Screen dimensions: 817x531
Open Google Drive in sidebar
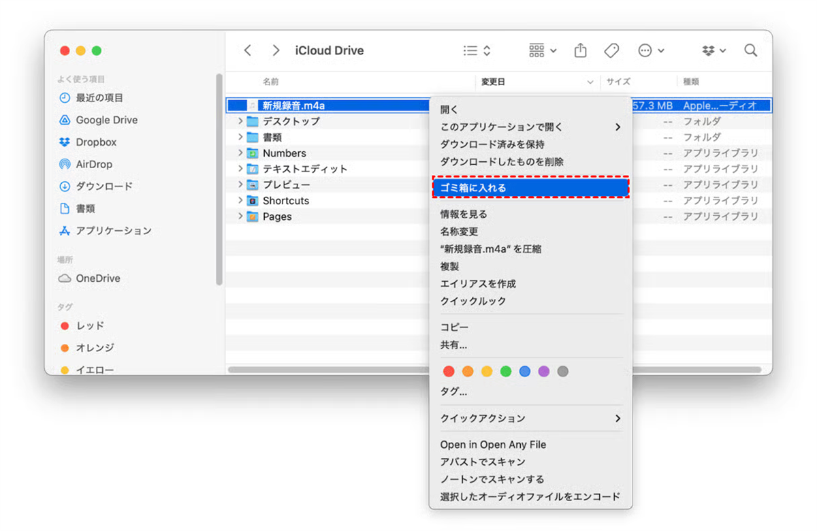click(x=99, y=120)
